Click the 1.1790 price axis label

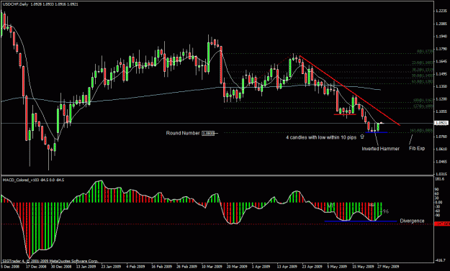pos(441,49)
